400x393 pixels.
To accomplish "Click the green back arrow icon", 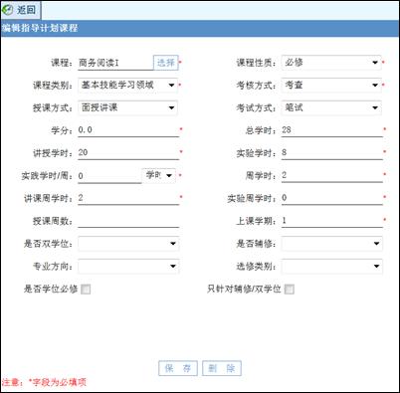I will point(8,10).
